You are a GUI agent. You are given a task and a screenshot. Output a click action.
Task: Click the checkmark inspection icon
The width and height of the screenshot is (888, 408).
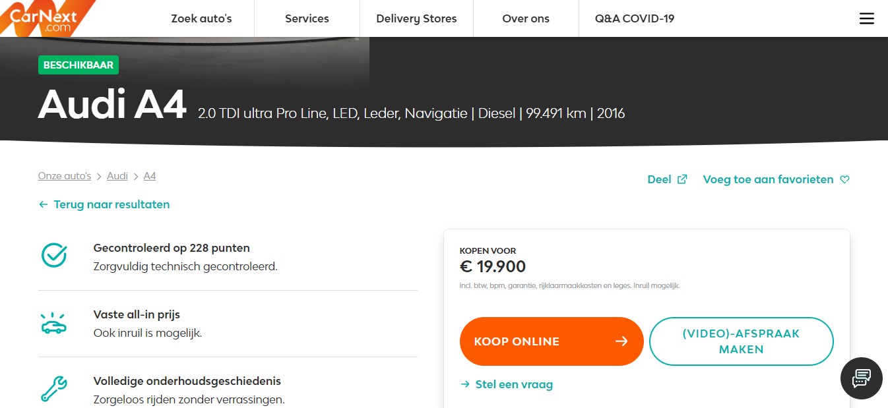(x=54, y=256)
